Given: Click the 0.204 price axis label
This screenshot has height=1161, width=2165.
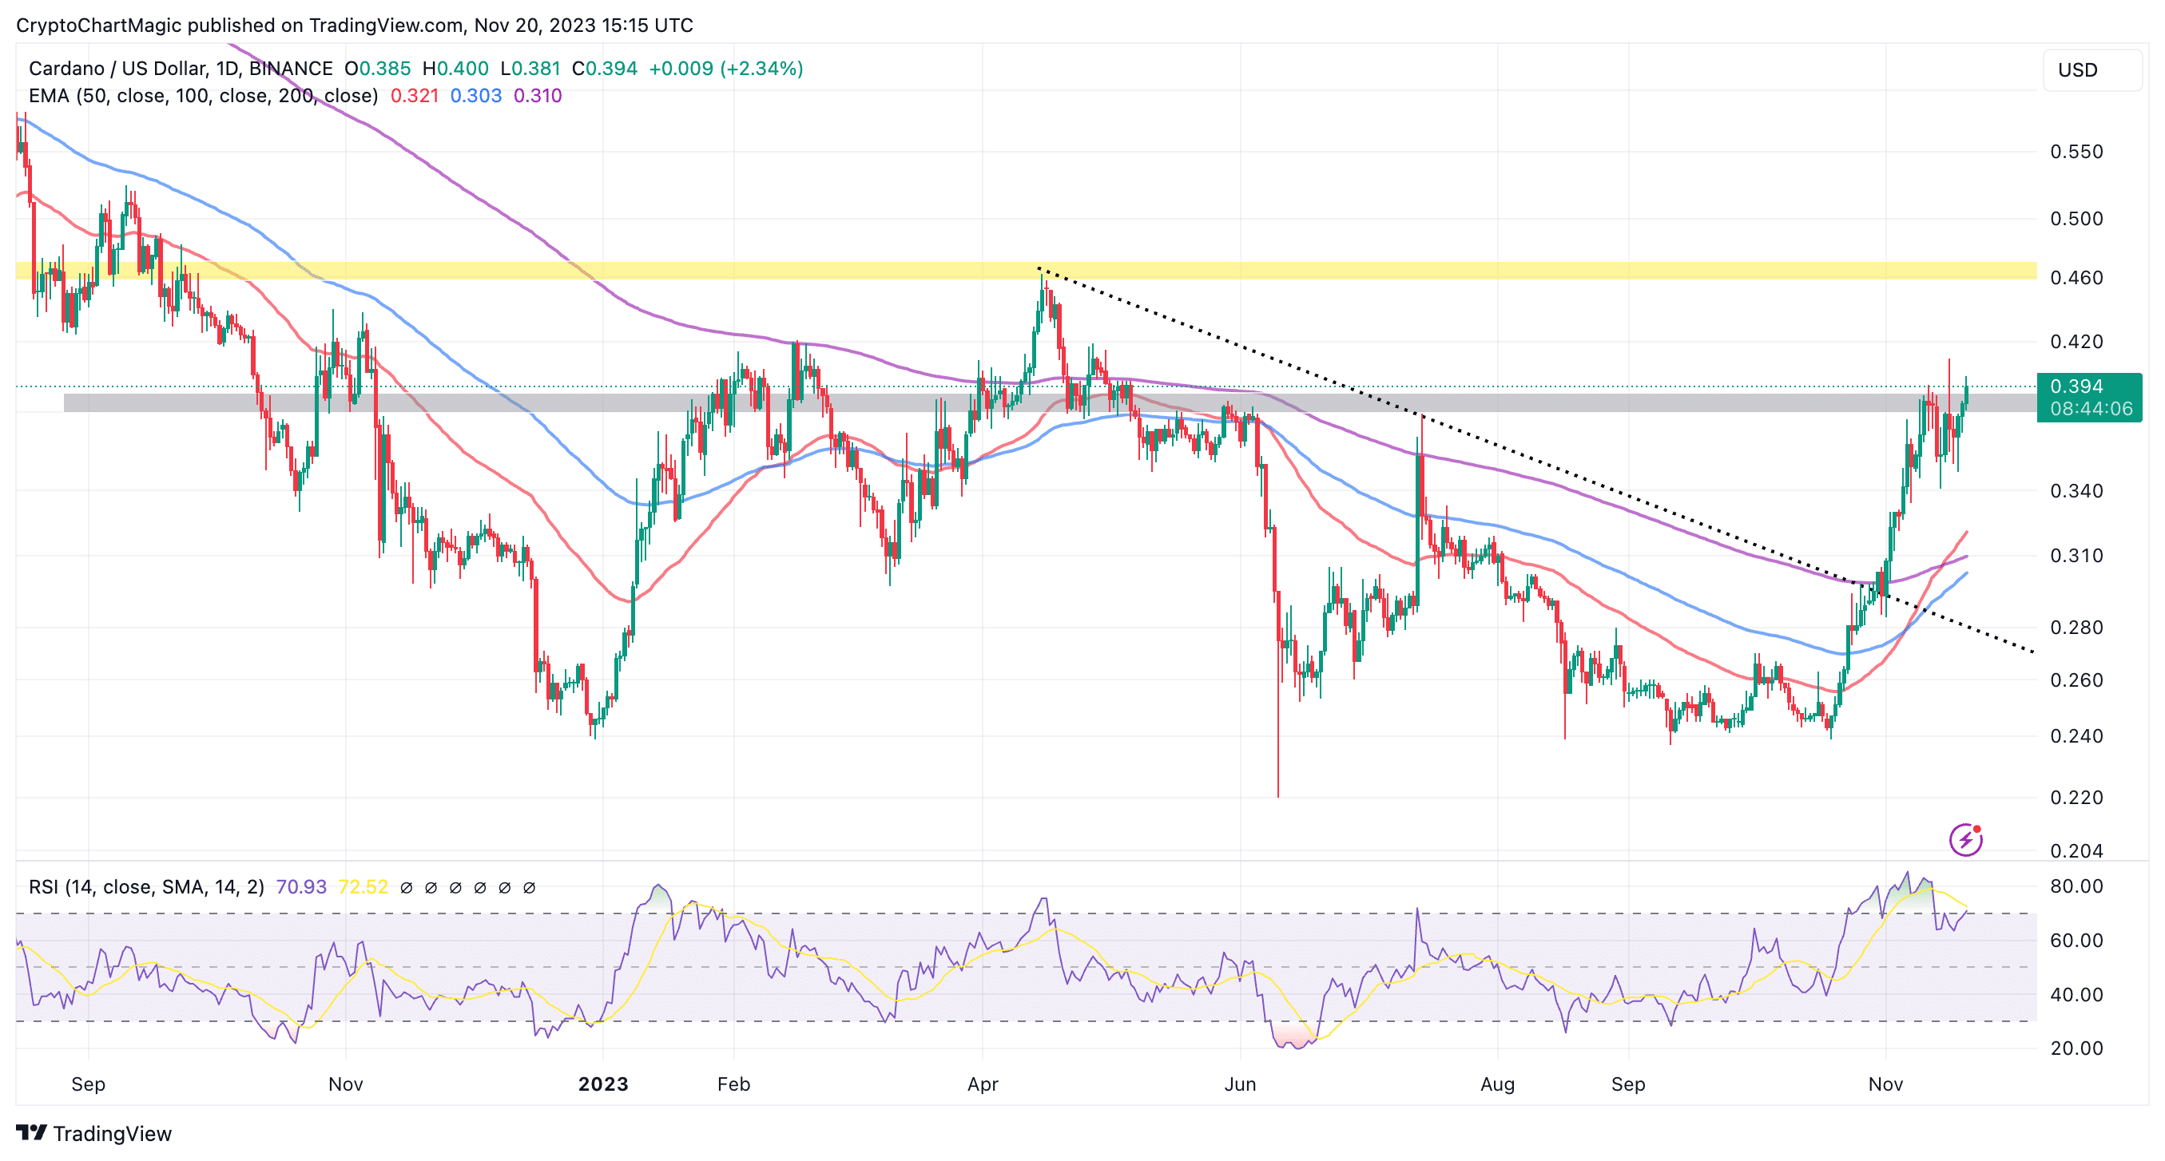Looking at the screenshot, I should coord(2077,851).
